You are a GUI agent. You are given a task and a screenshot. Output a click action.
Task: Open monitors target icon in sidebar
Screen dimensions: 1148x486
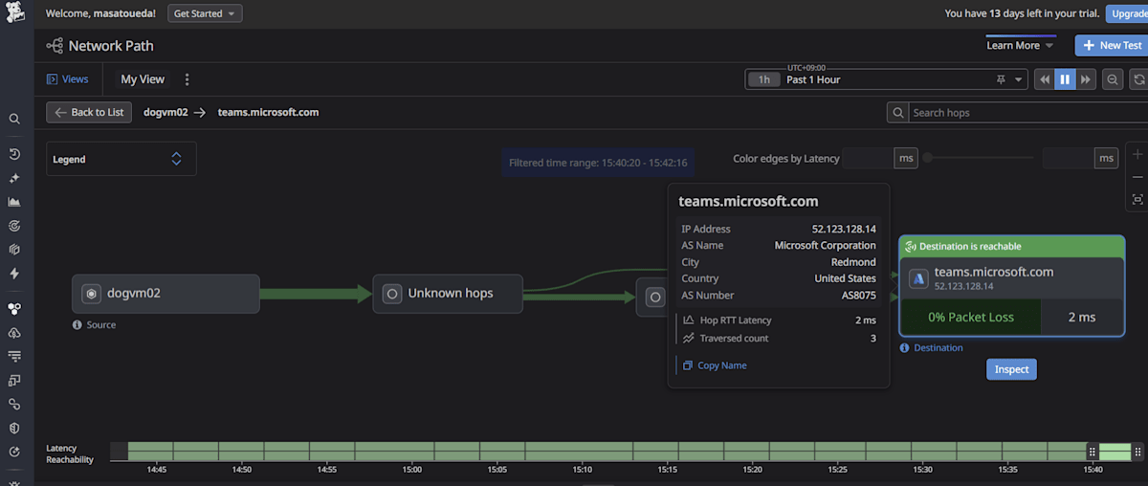14,226
